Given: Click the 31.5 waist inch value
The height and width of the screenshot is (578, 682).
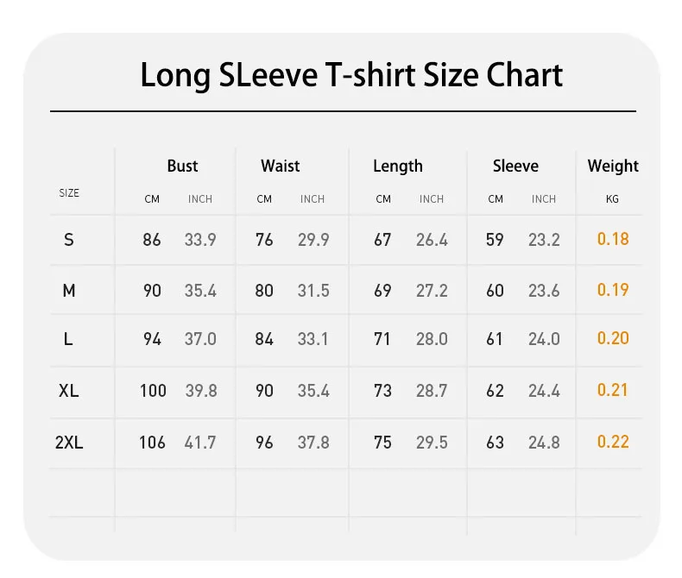Looking at the screenshot, I should 313,291.
